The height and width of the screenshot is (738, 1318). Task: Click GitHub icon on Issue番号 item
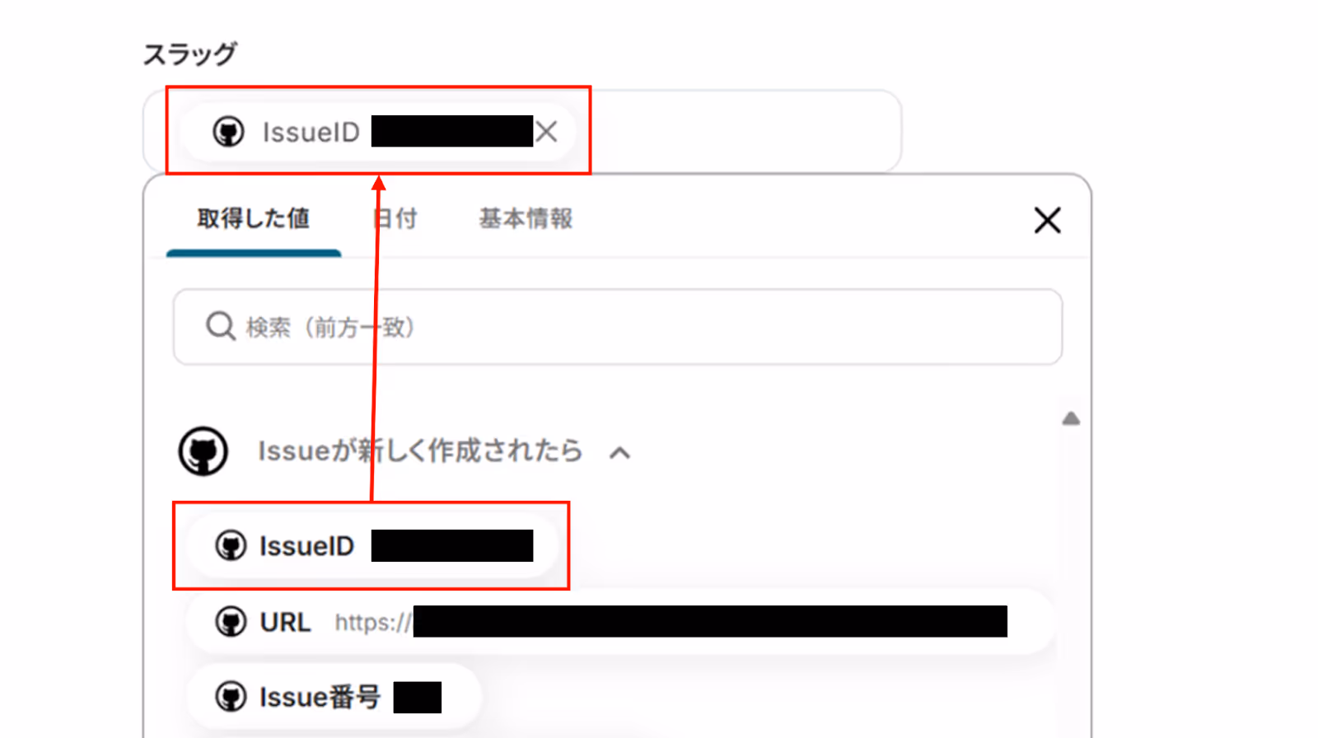coord(231,697)
